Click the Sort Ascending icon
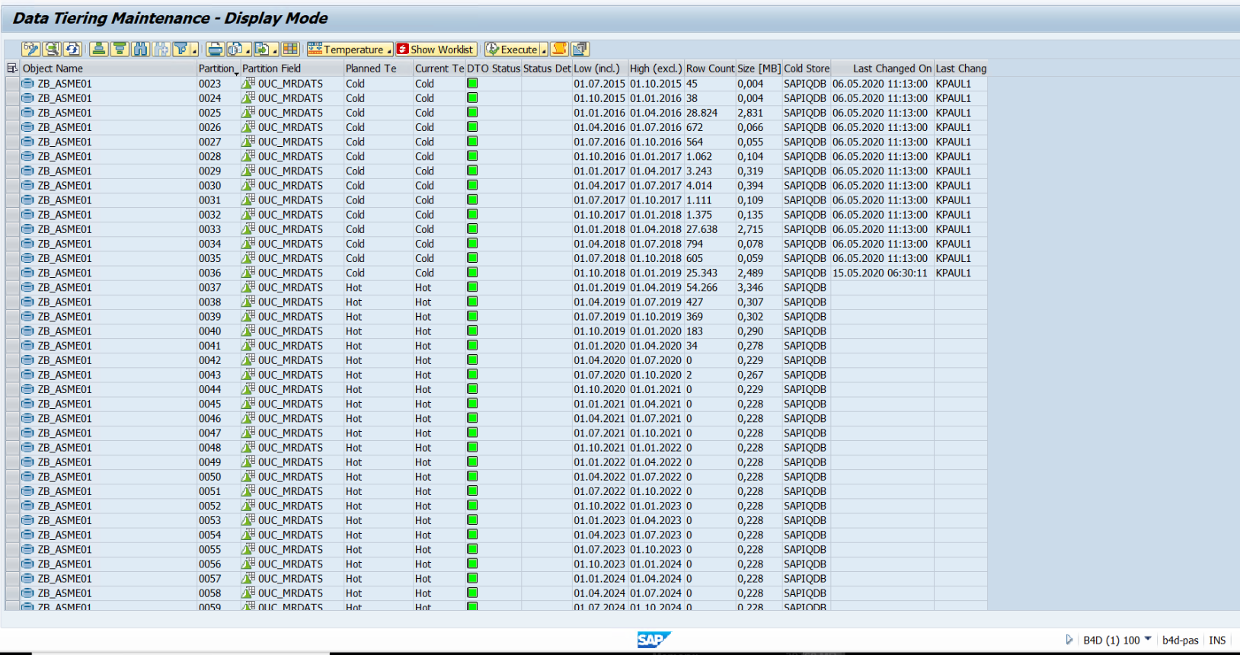This screenshot has height=655, width=1240. pyautogui.click(x=98, y=50)
